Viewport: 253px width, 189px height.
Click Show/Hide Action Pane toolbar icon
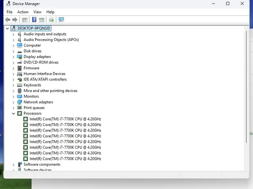click(x=42, y=20)
